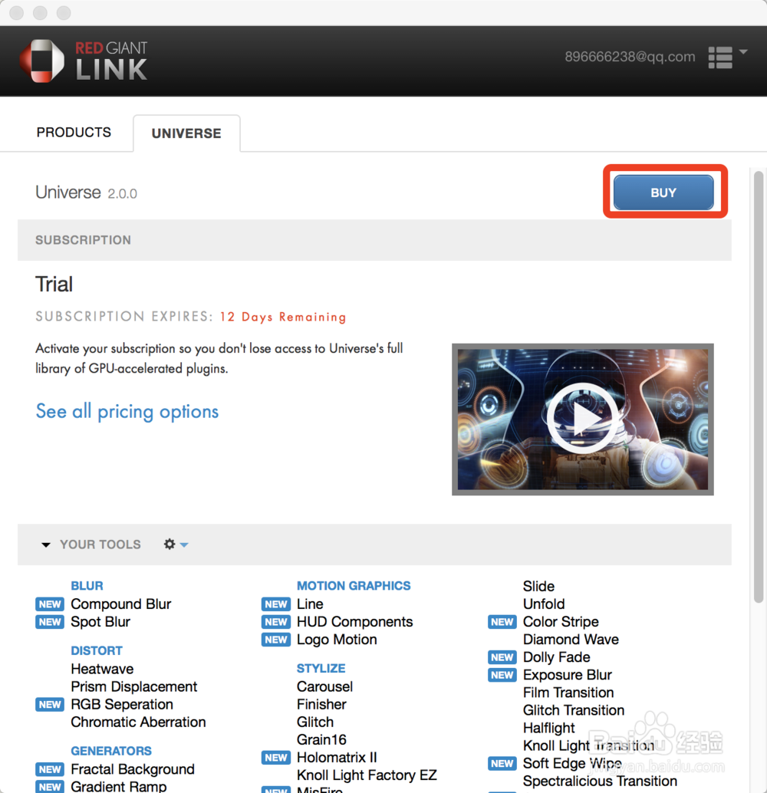The image size is (767, 793).
Task: Click NEW badge beside Fractal Background
Action: 50,770
